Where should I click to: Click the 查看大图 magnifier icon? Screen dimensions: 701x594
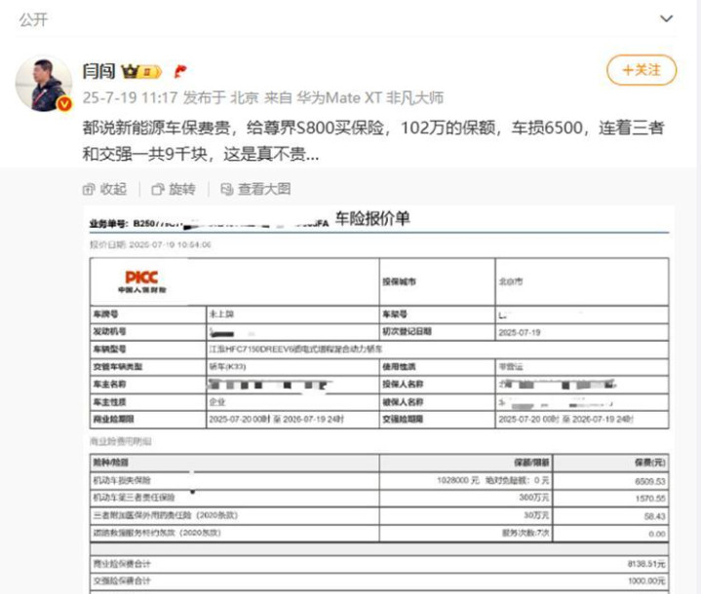click(226, 189)
